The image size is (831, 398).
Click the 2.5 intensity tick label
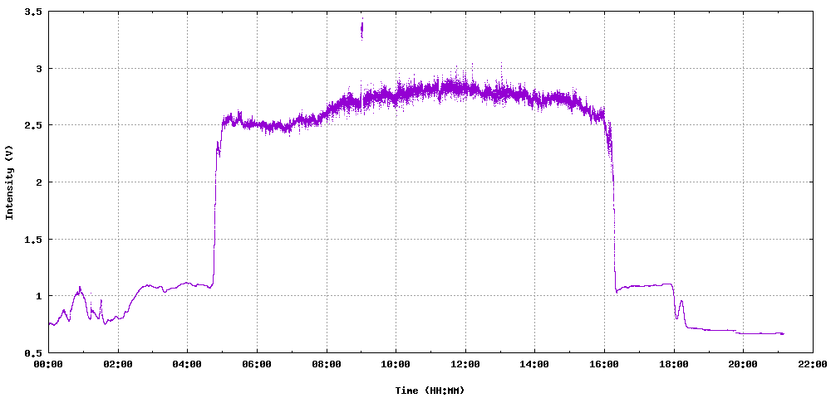pos(33,125)
